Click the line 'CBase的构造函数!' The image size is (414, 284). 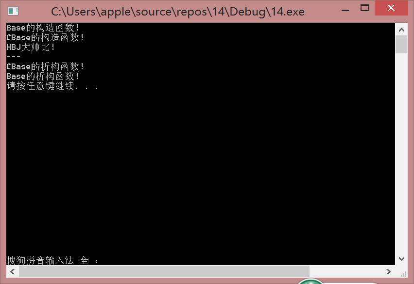(x=45, y=37)
